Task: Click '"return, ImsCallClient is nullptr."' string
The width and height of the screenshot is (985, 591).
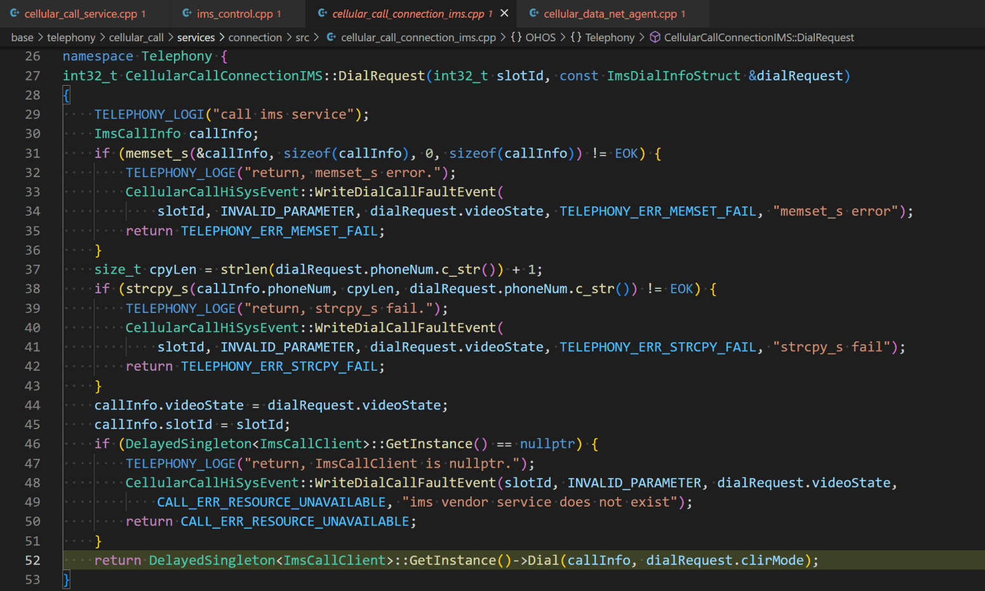Action: click(382, 463)
